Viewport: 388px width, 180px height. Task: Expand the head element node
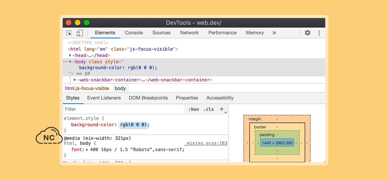pyautogui.click(x=70, y=55)
